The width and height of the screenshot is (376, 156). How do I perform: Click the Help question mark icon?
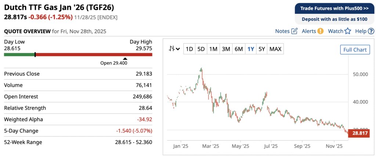click(371, 31)
